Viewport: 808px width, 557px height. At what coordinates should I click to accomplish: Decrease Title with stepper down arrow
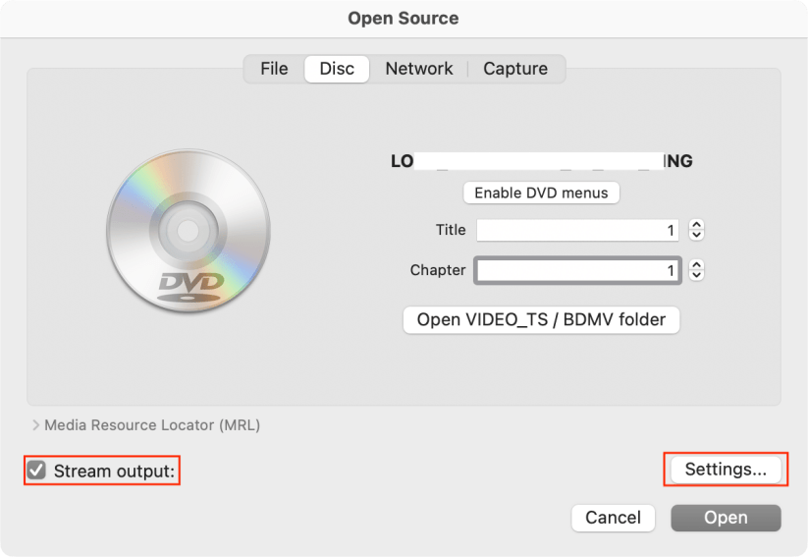[697, 236]
